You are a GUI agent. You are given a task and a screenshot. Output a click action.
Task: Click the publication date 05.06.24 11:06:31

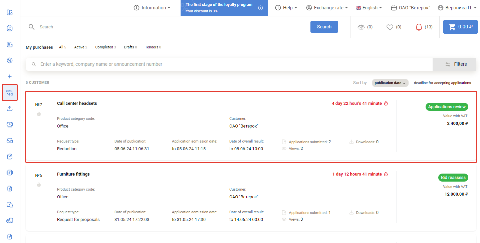click(132, 149)
